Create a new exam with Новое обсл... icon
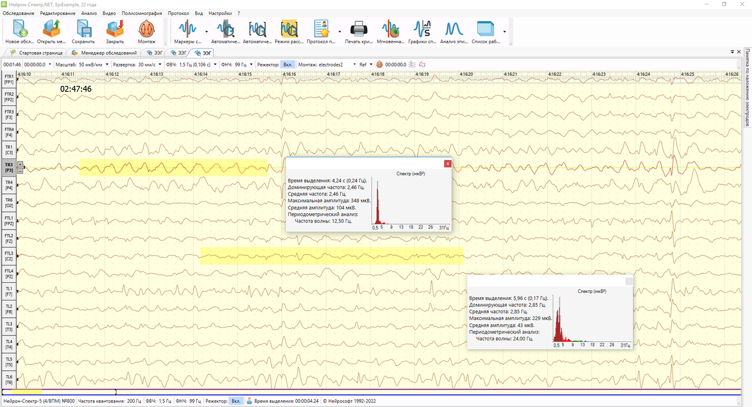 [19, 31]
